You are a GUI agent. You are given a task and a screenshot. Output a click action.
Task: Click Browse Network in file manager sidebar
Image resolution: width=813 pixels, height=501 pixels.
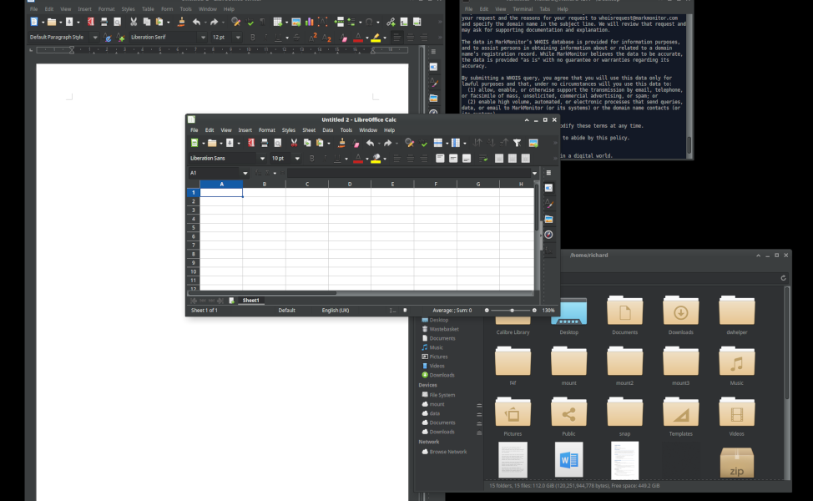[x=448, y=452]
